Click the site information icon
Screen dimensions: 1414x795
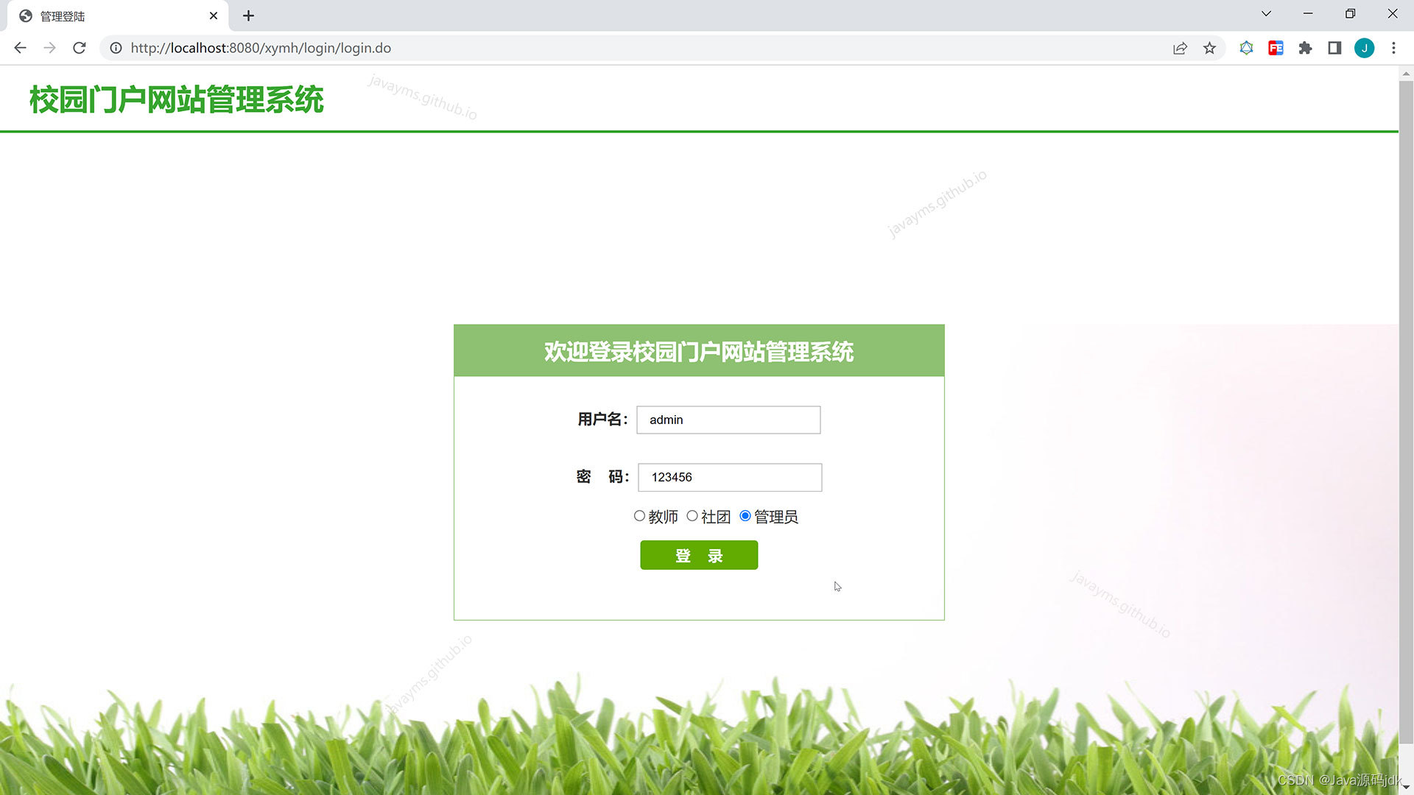pyautogui.click(x=116, y=48)
